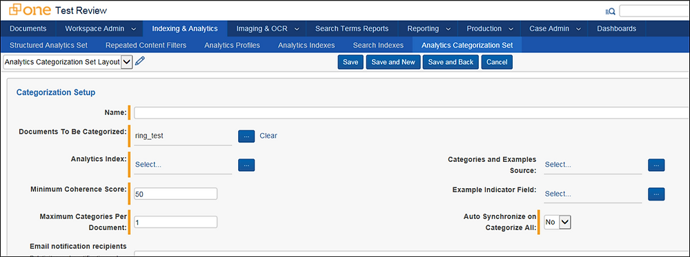
Task: Select Analytics Categorization Set subtab
Action: [x=467, y=45]
